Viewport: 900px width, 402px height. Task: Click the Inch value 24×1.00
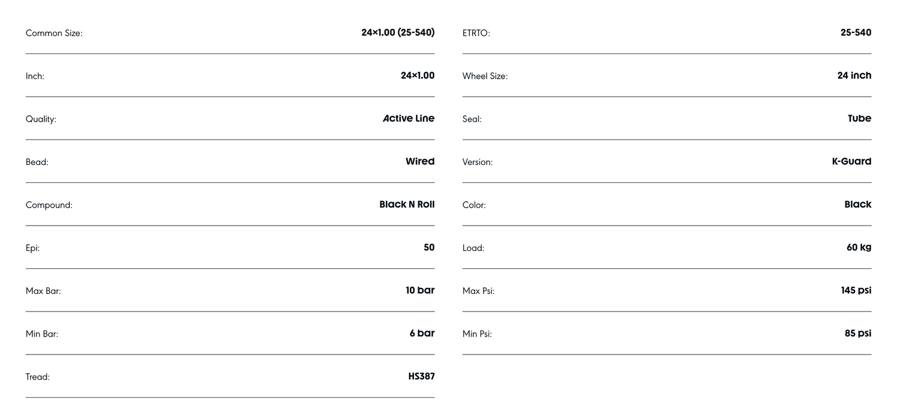coord(418,76)
